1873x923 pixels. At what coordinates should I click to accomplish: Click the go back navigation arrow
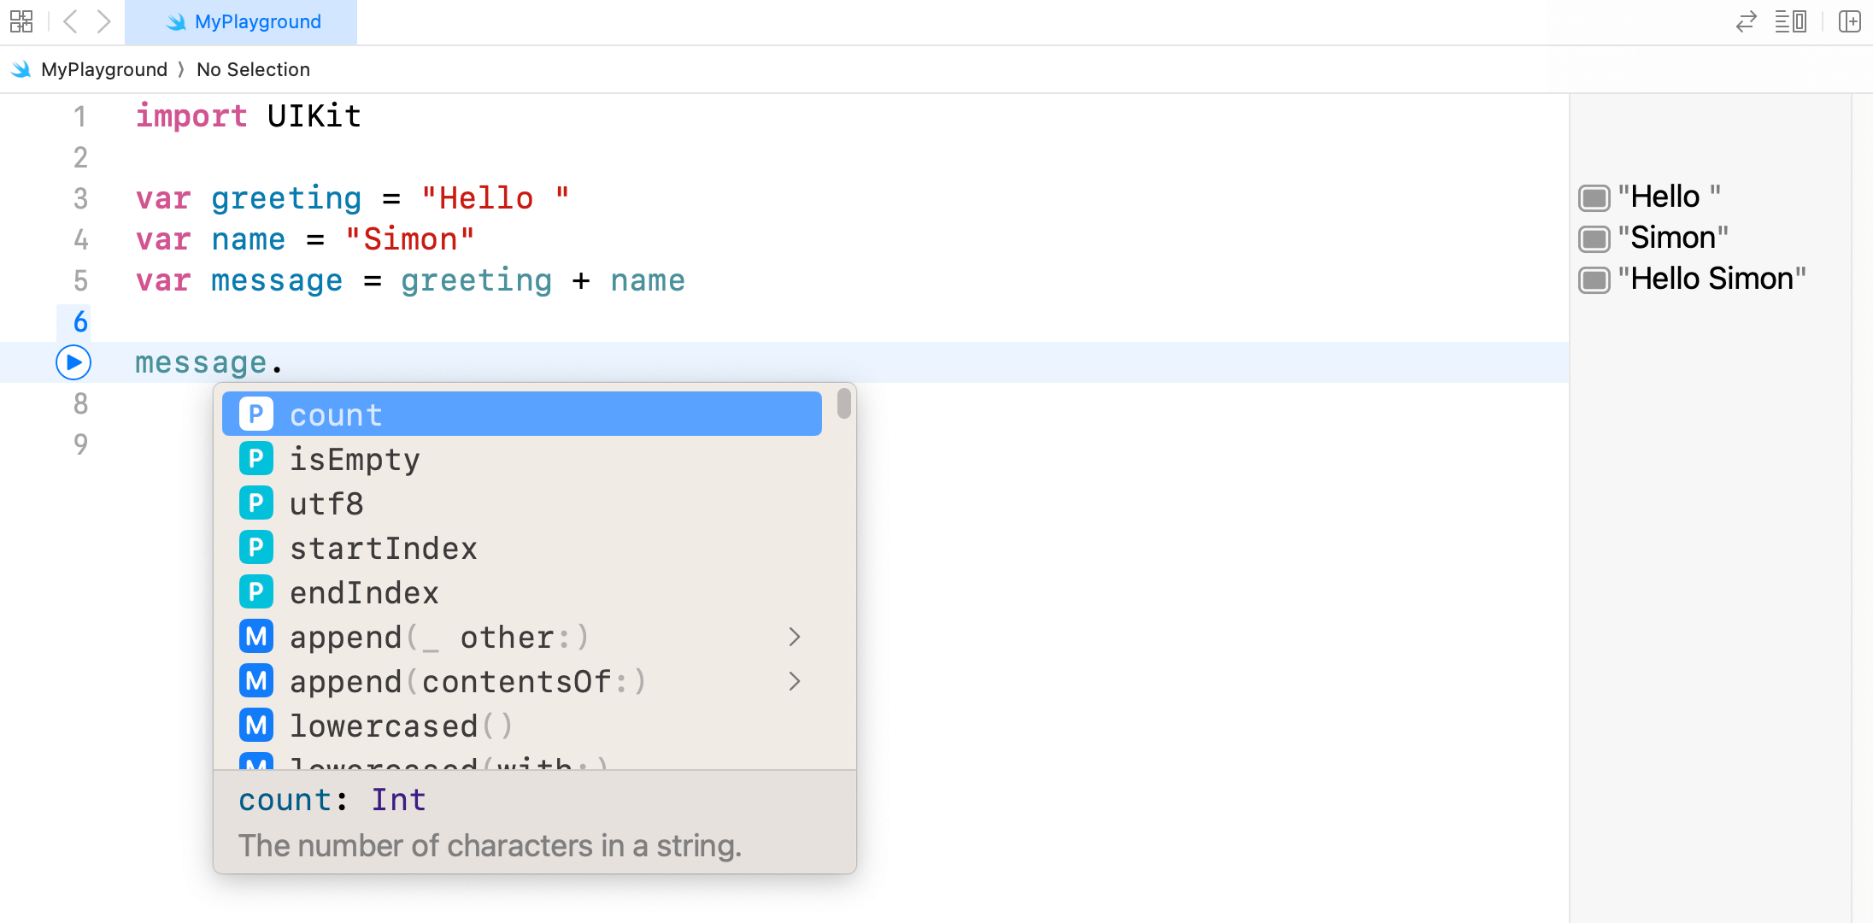pos(71,21)
